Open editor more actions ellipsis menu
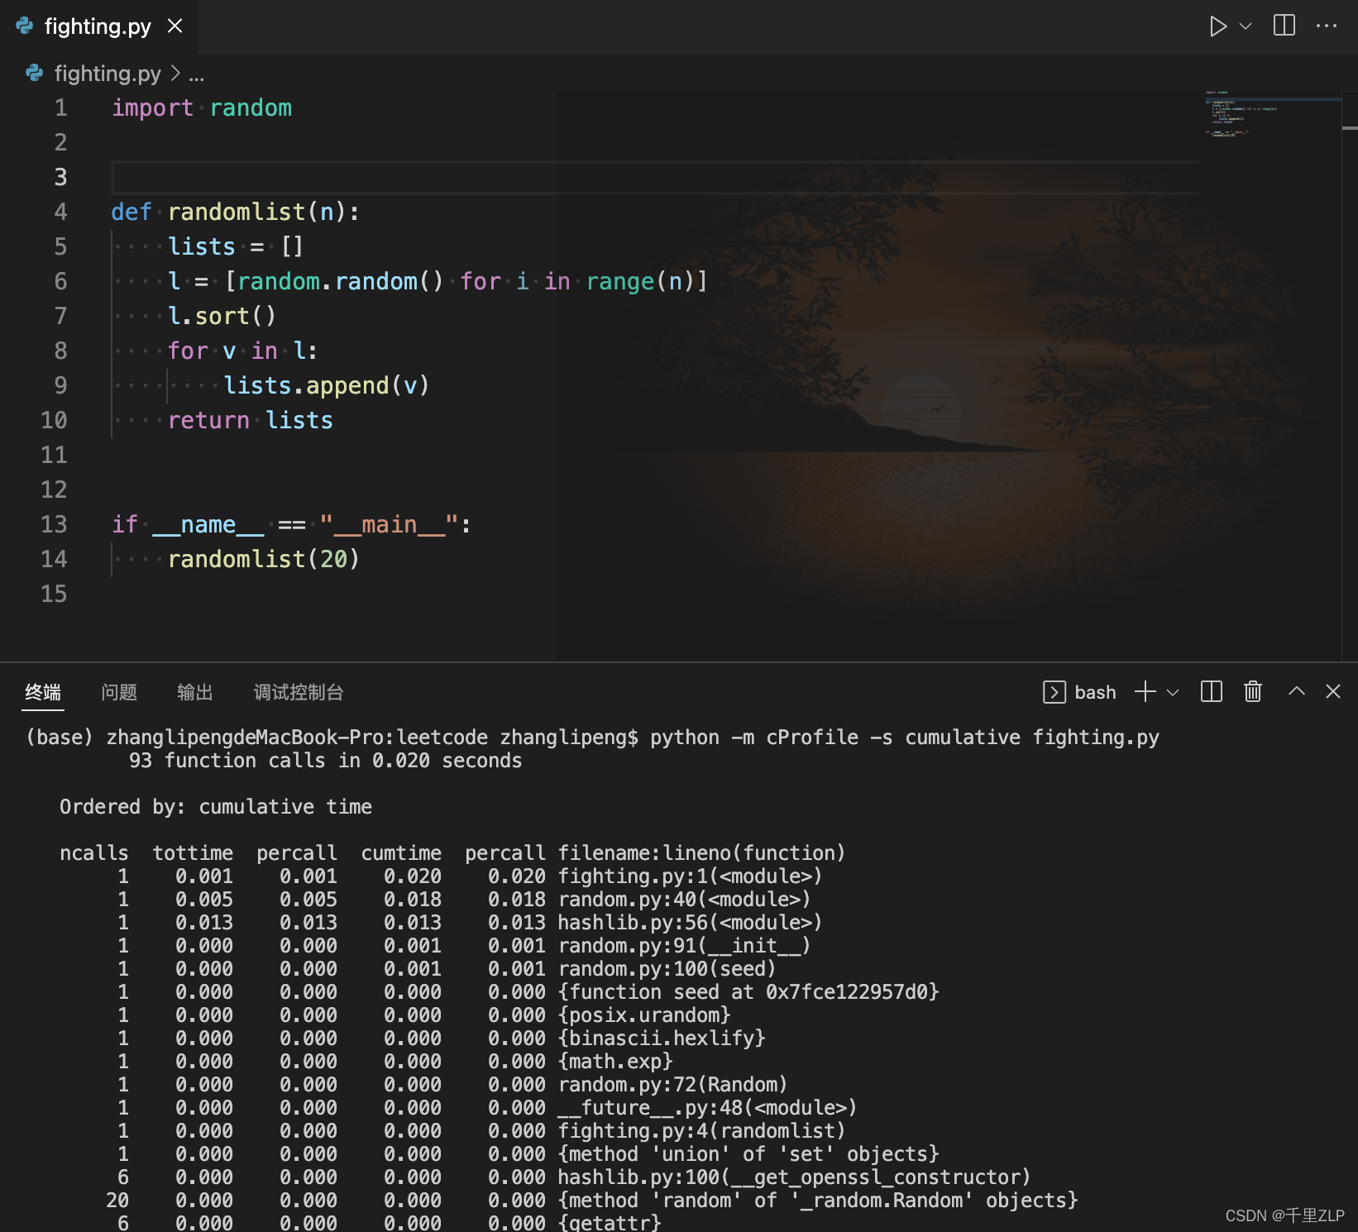This screenshot has height=1232, width=1358. click(1327, 26)
